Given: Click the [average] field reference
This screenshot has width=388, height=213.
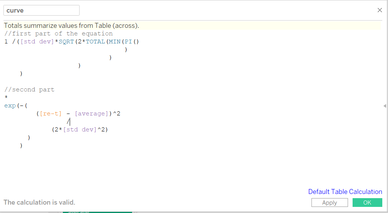Looking at the screenshot, I should coord(91,114).
